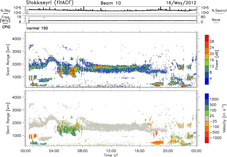Click the velocity panel "Slant Range [km]" label
The width and height of the screenshot is (227, 157).
pos(8,118)
